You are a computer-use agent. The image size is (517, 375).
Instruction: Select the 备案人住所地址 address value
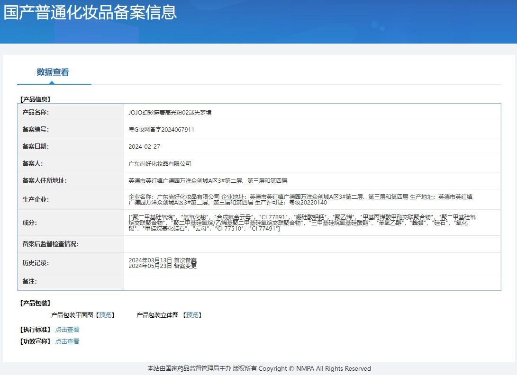(x=208, y=180)
